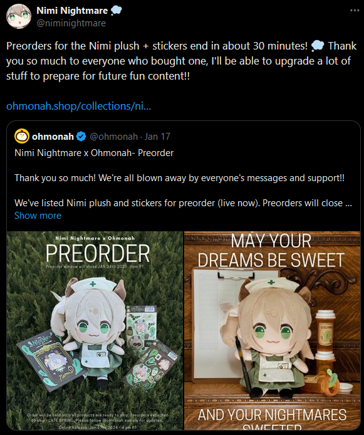Open the PREORDER plush grass image
The width and height of the screenshot is (364, 435).
click(95, 331)
